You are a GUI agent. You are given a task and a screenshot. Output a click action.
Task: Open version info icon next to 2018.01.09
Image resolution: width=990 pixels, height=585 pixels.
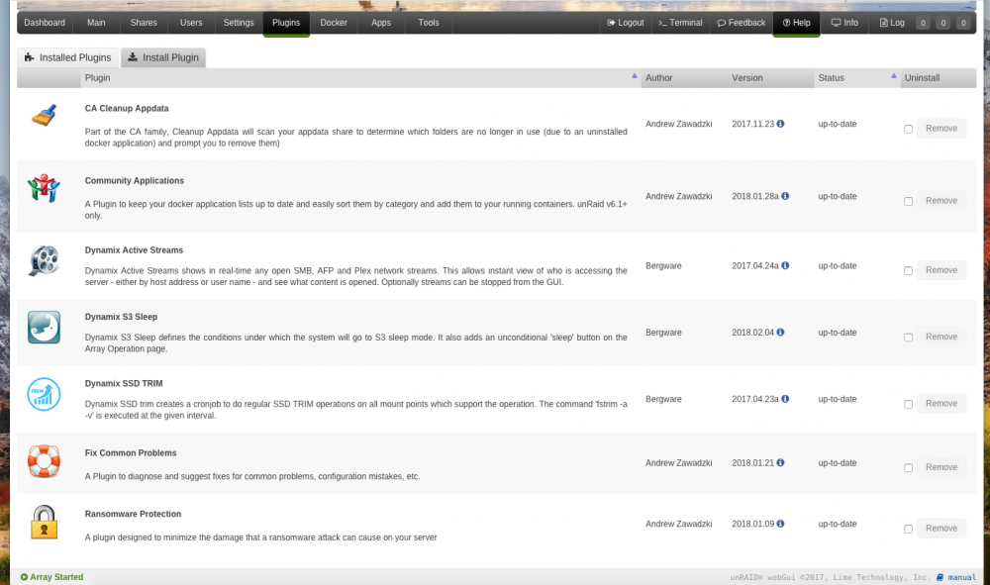click(x=780, y=524)
